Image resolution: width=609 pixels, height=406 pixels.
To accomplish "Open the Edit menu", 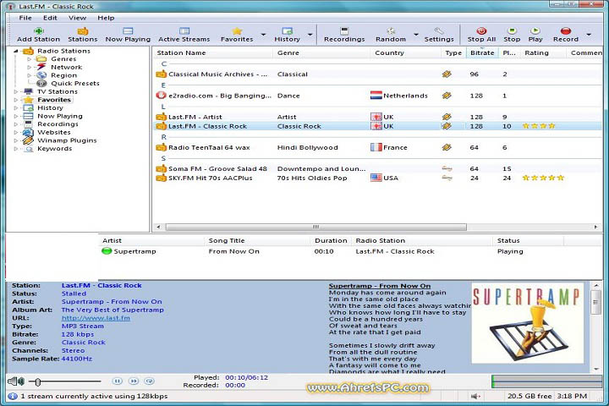I will point(50,18).
